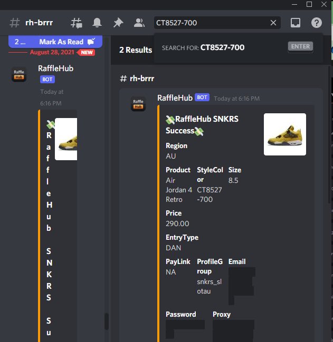
Task: Click RaffleHub username in left chat
Action: [x=56, y=69]
